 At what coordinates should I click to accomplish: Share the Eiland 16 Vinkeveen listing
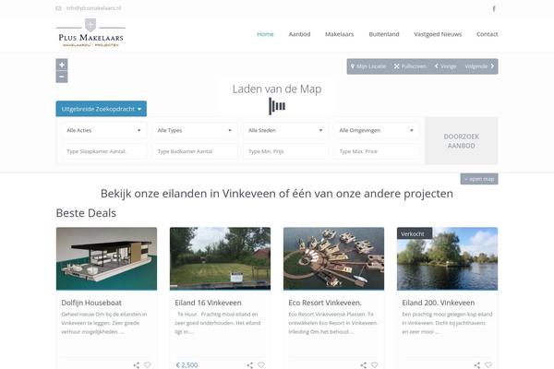coord(250,365)
